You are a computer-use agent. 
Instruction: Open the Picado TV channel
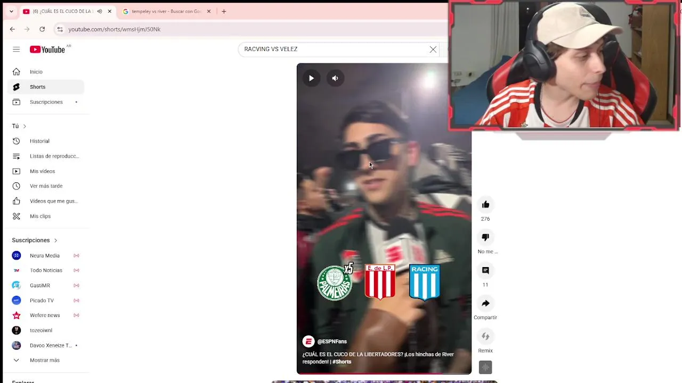pos(46,301)
